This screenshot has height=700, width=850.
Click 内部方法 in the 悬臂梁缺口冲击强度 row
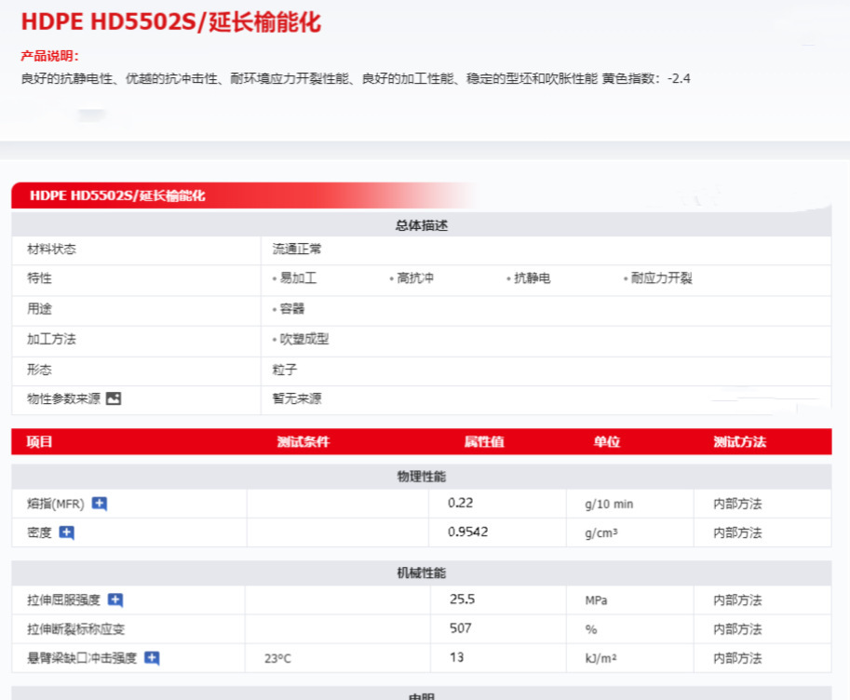737,658
